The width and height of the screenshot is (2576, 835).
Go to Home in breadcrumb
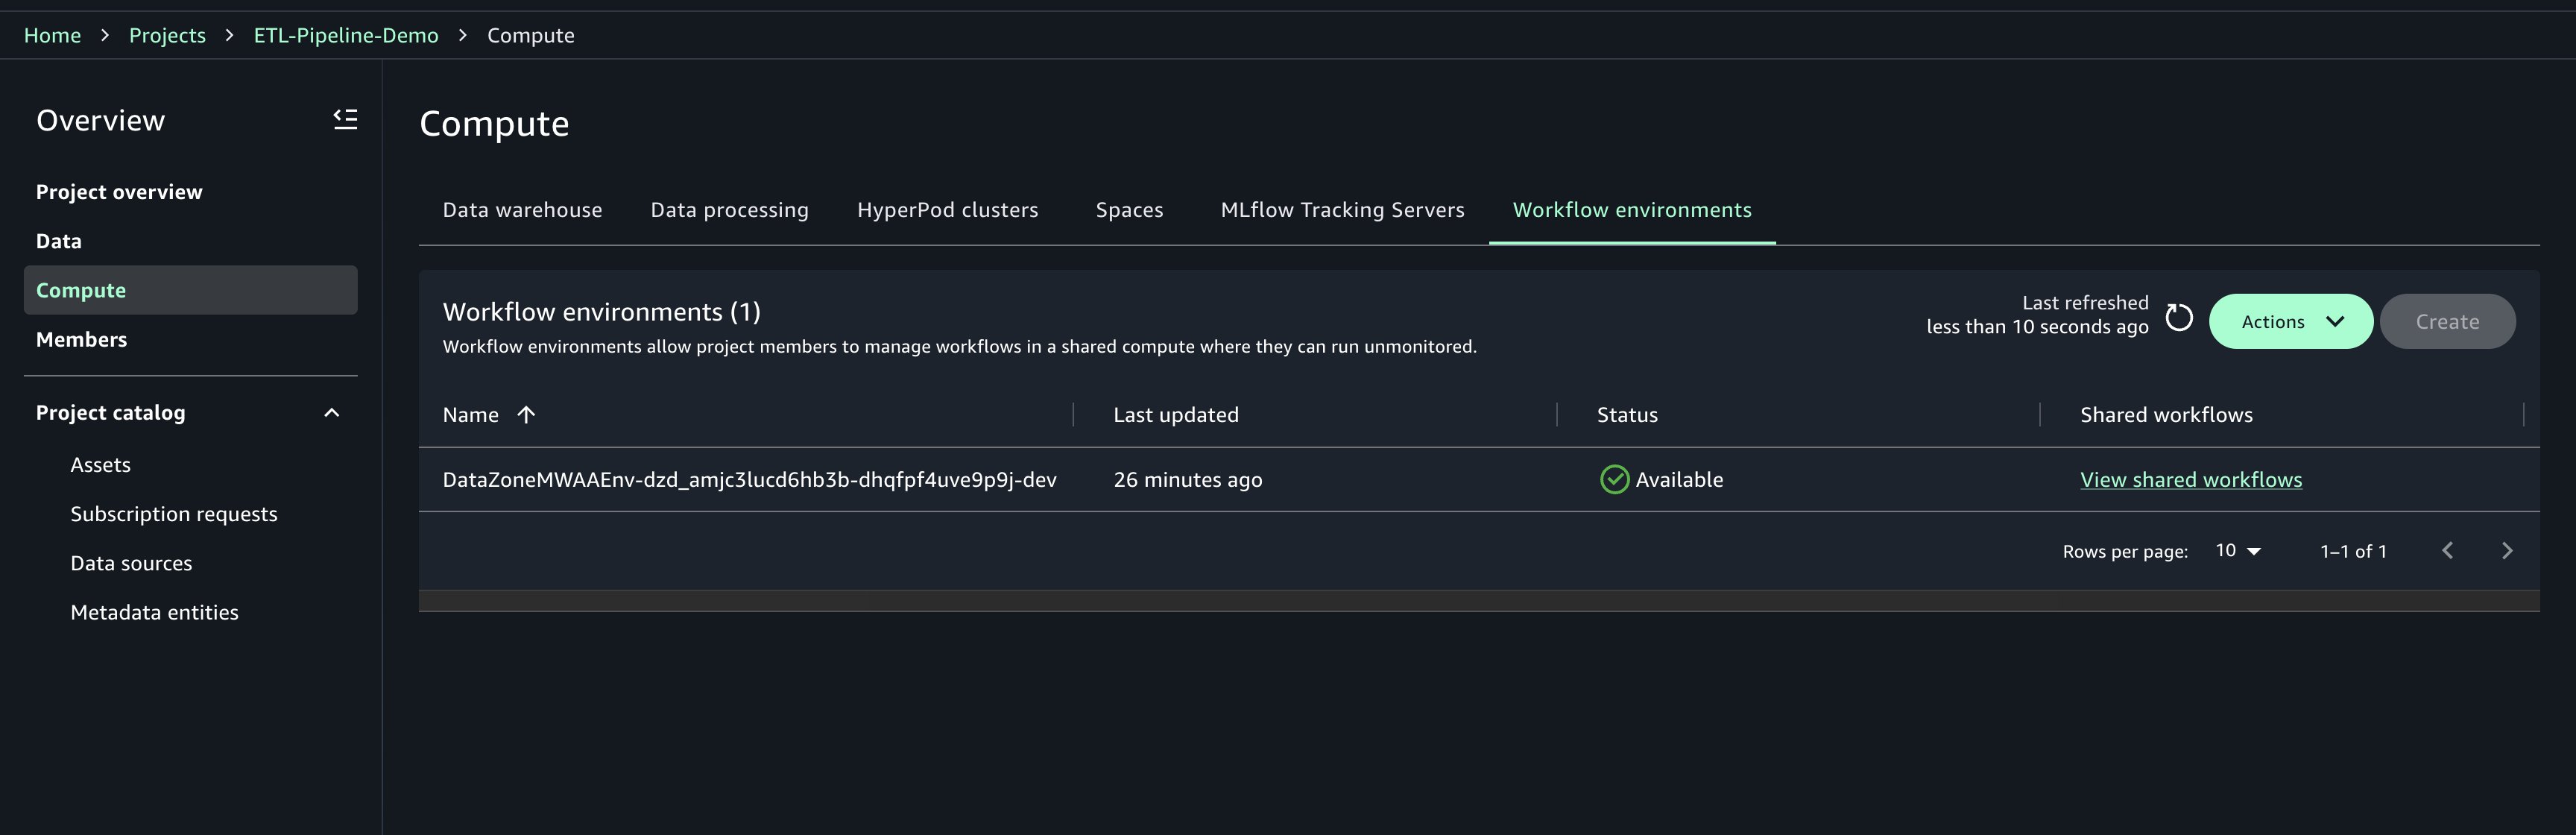click(52, 36)
